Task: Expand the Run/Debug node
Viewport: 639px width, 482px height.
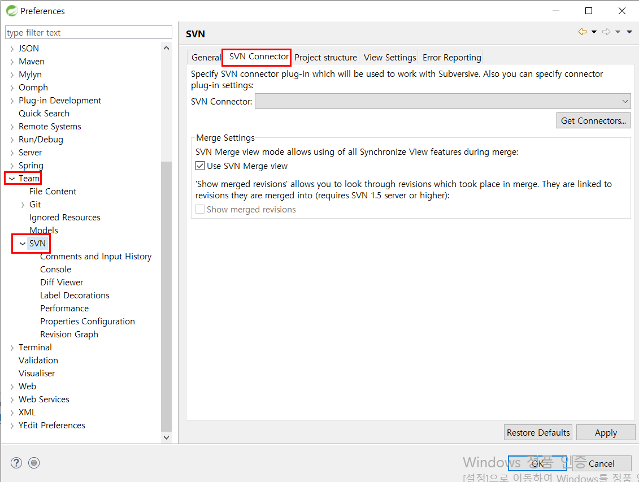Action: (x=12, y=140)
